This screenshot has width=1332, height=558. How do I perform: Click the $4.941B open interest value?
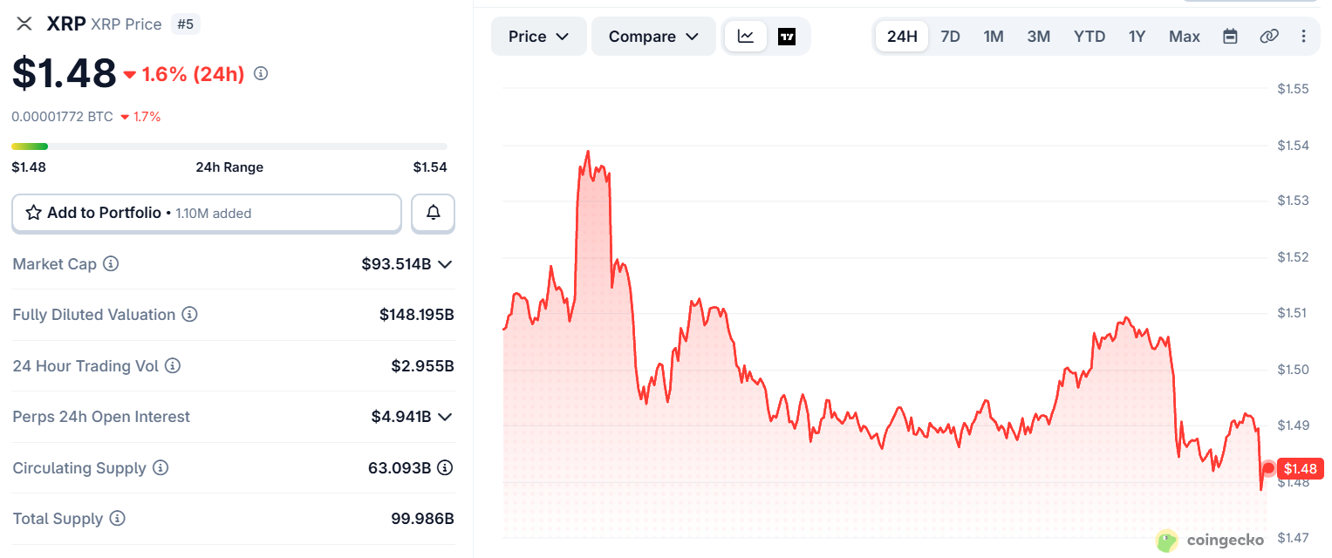coord(401,417)
